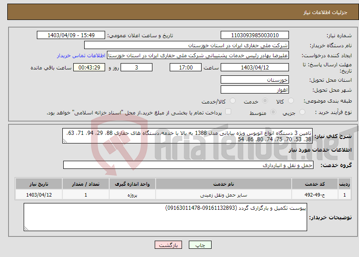The height and width of the screenshot is (257, 359).
Task: Select the کالا/خدمت radio button
Action: point(233,101)
